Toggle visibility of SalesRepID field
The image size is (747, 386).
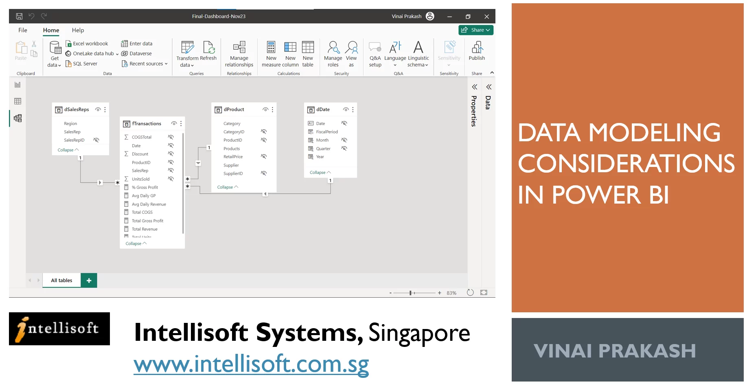96,140
